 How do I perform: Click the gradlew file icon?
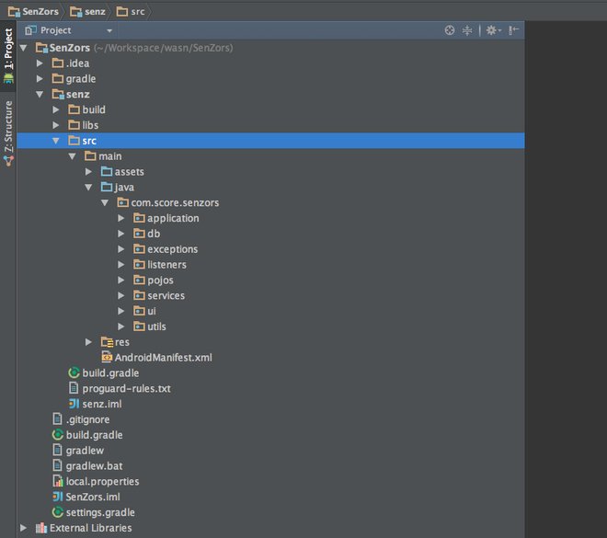pos(57,450)
